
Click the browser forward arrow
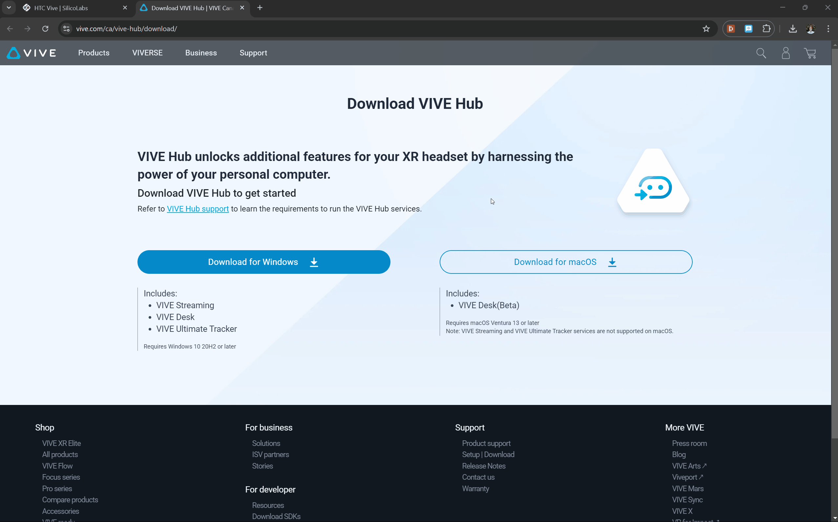coord(27,29)
